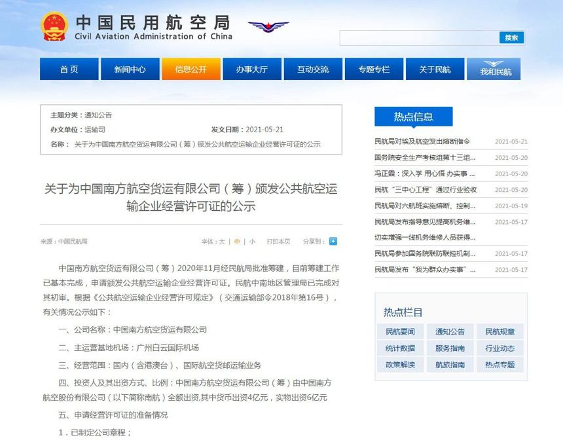Click the publish date 2021-05-21 in info box

[264, 130]
